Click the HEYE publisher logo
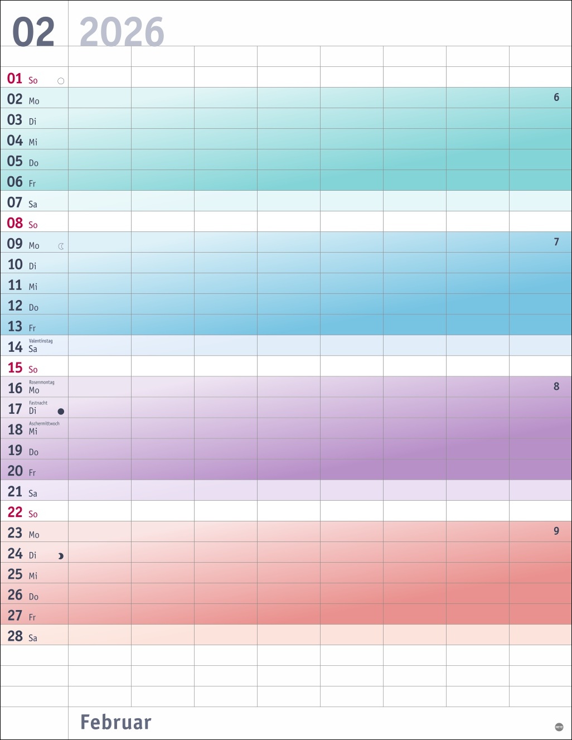The width and height of the screenshot is (572, 740). 559,727
